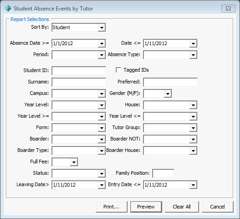Viewport: 240px width, 219px height.
Task: Click the diamond application icon in title bar
Action: 8,8
